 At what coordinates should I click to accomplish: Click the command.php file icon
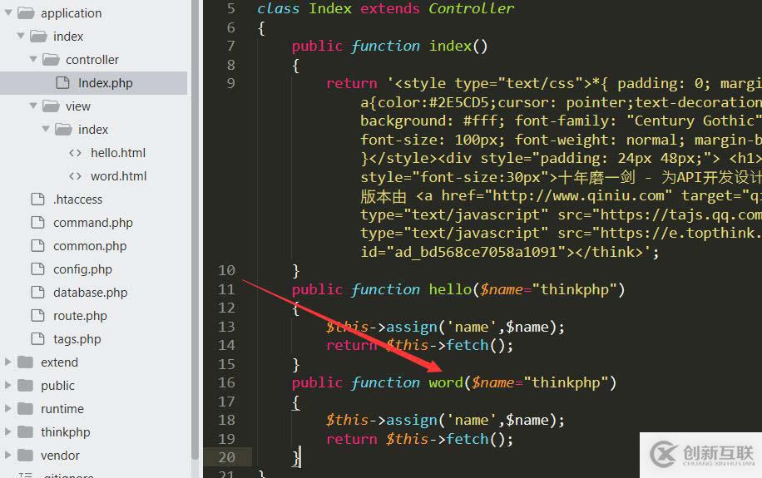coord(37,223)
